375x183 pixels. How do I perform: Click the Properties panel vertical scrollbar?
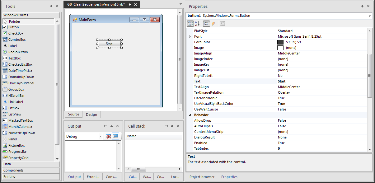369,75
